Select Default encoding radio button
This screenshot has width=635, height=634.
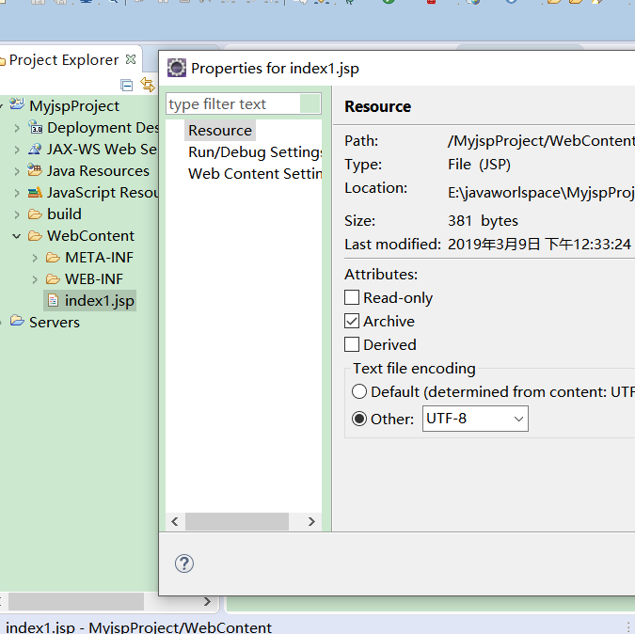click(x=359, y=391)
